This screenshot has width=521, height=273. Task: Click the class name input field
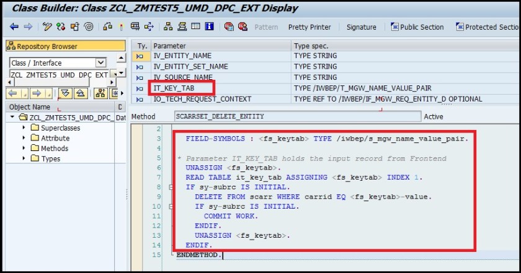(x=59, y=75)
